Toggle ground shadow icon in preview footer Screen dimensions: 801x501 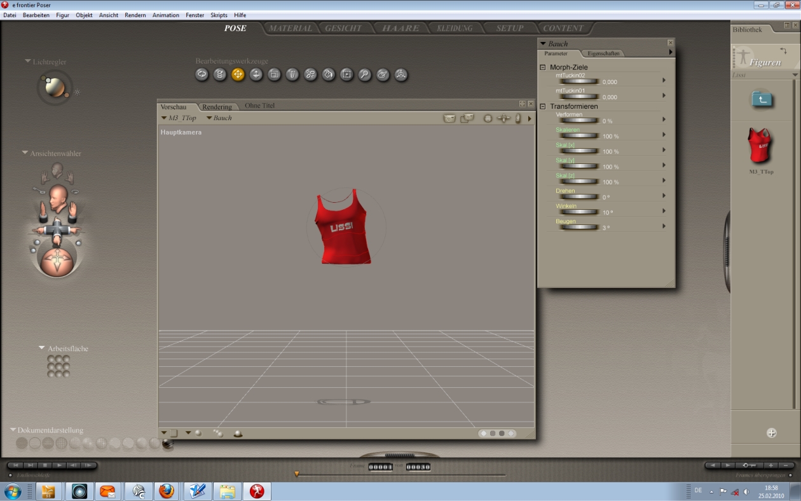point(238,434)
